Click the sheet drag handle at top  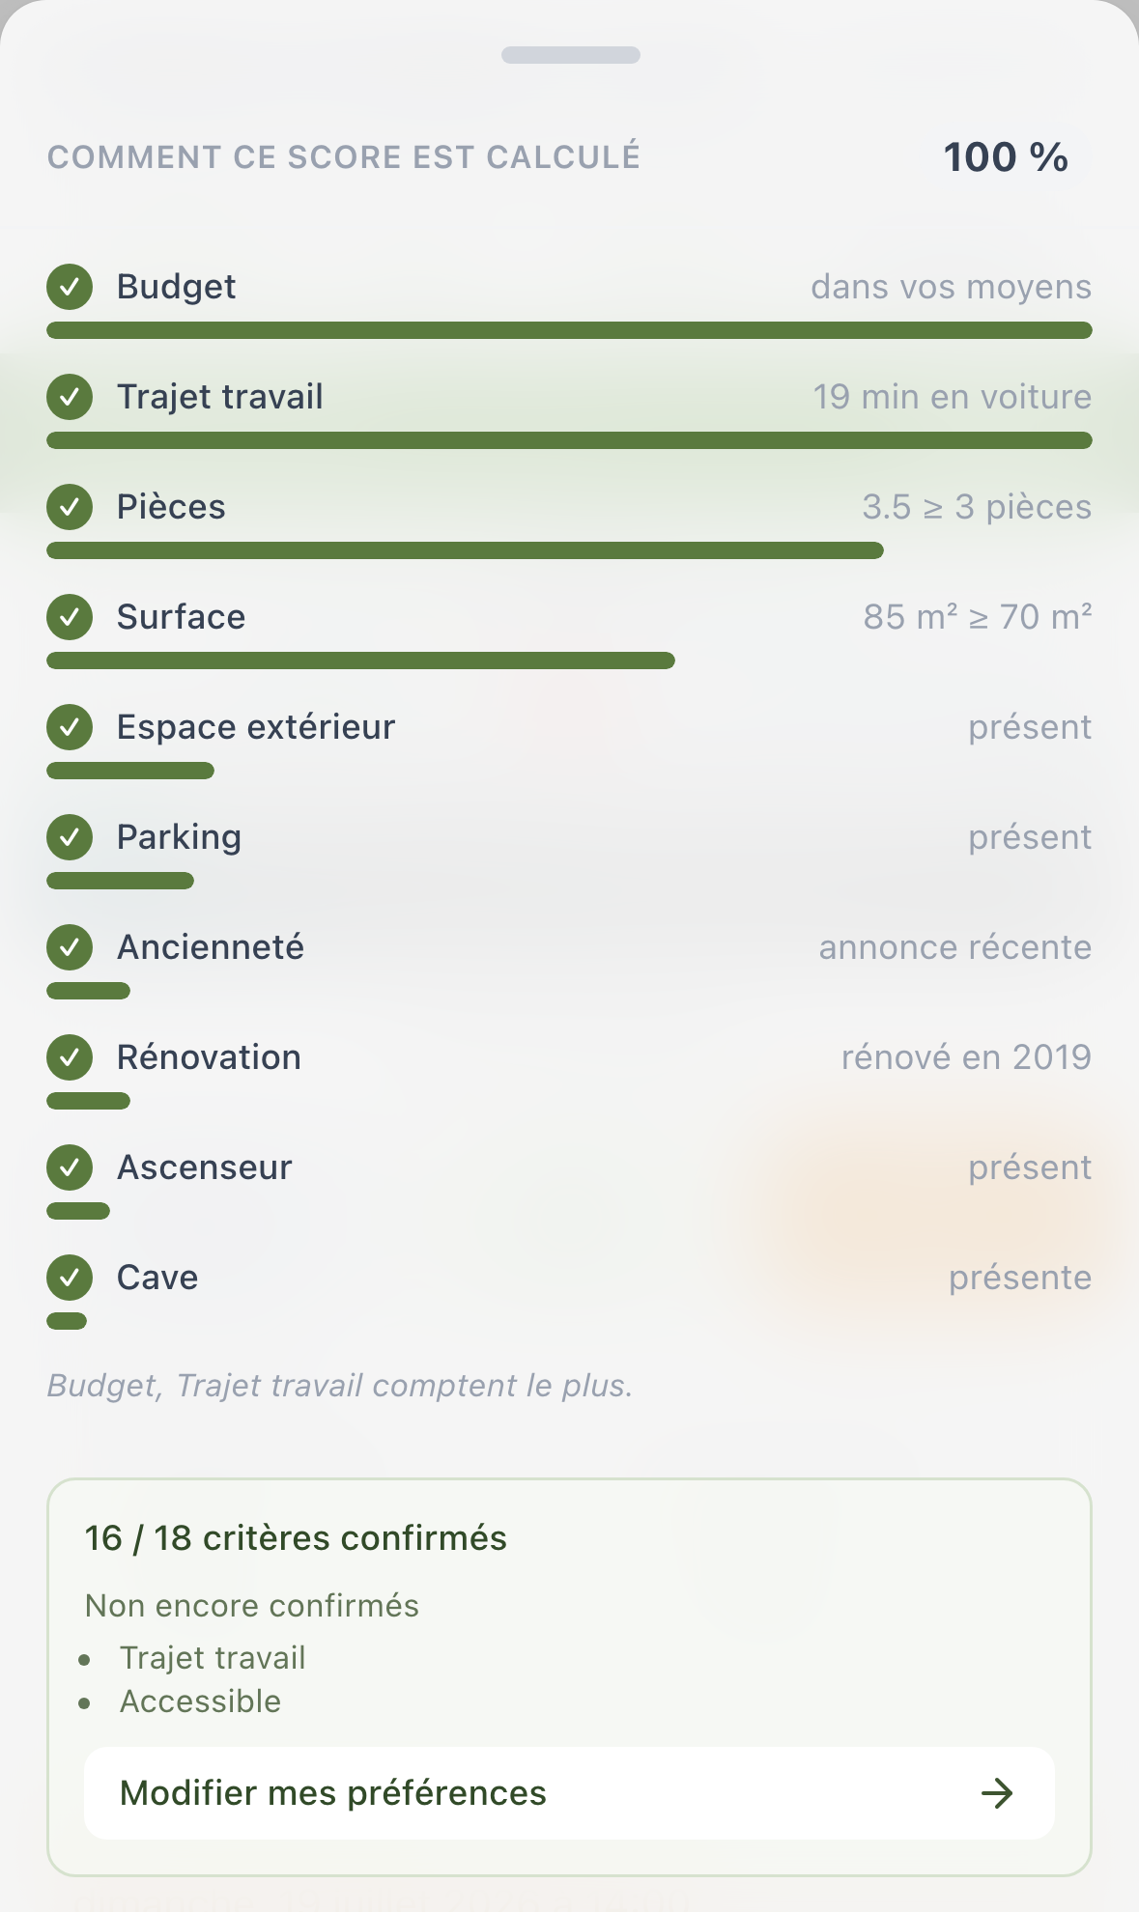(x=570, y=55)
